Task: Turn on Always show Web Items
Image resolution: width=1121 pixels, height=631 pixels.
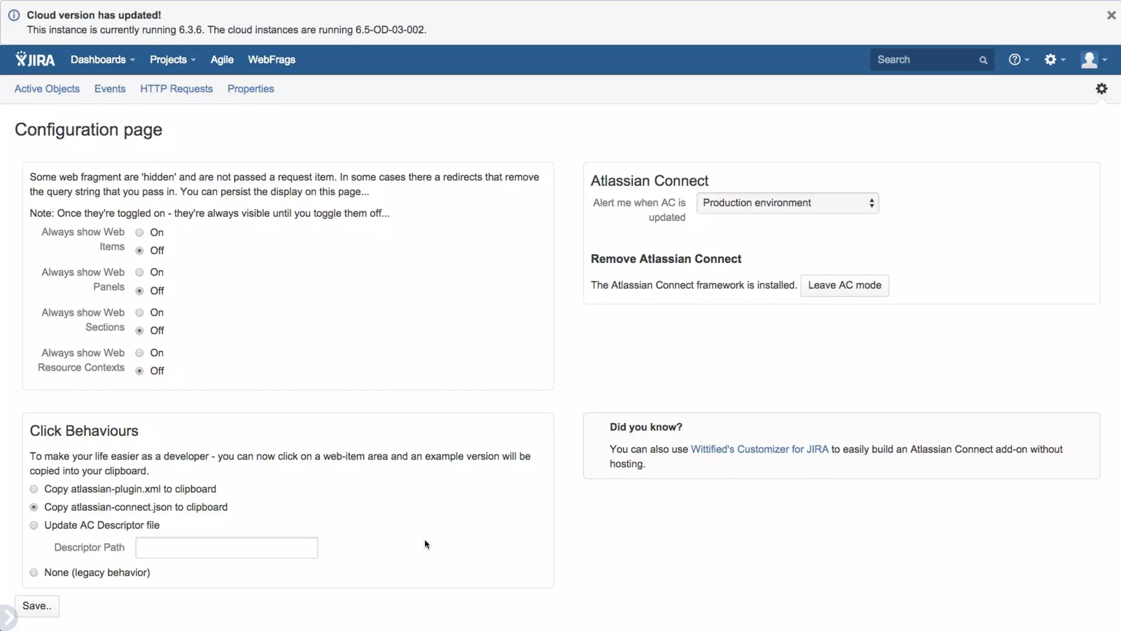Action: [140, 232]
